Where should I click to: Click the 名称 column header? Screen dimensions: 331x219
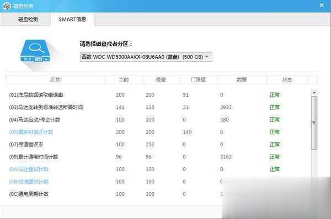click(56, 80)
